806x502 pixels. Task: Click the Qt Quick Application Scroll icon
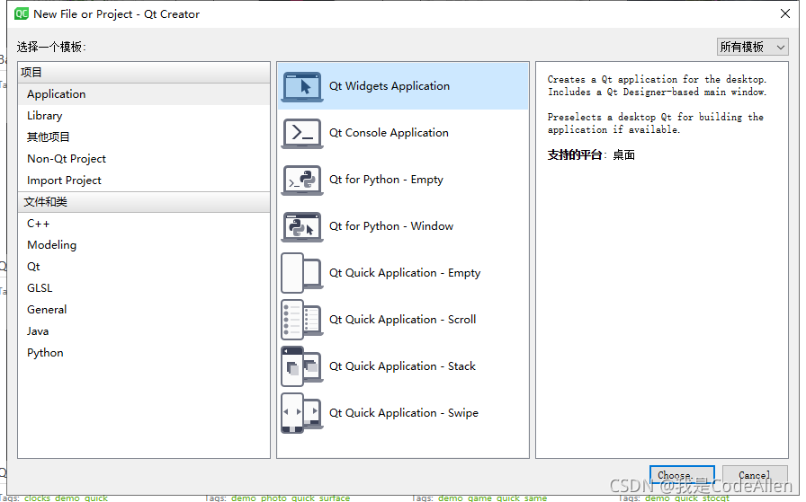[302, 320]
